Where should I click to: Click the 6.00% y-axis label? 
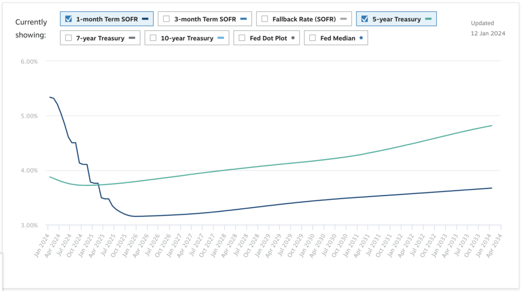(x=28, y=61)
